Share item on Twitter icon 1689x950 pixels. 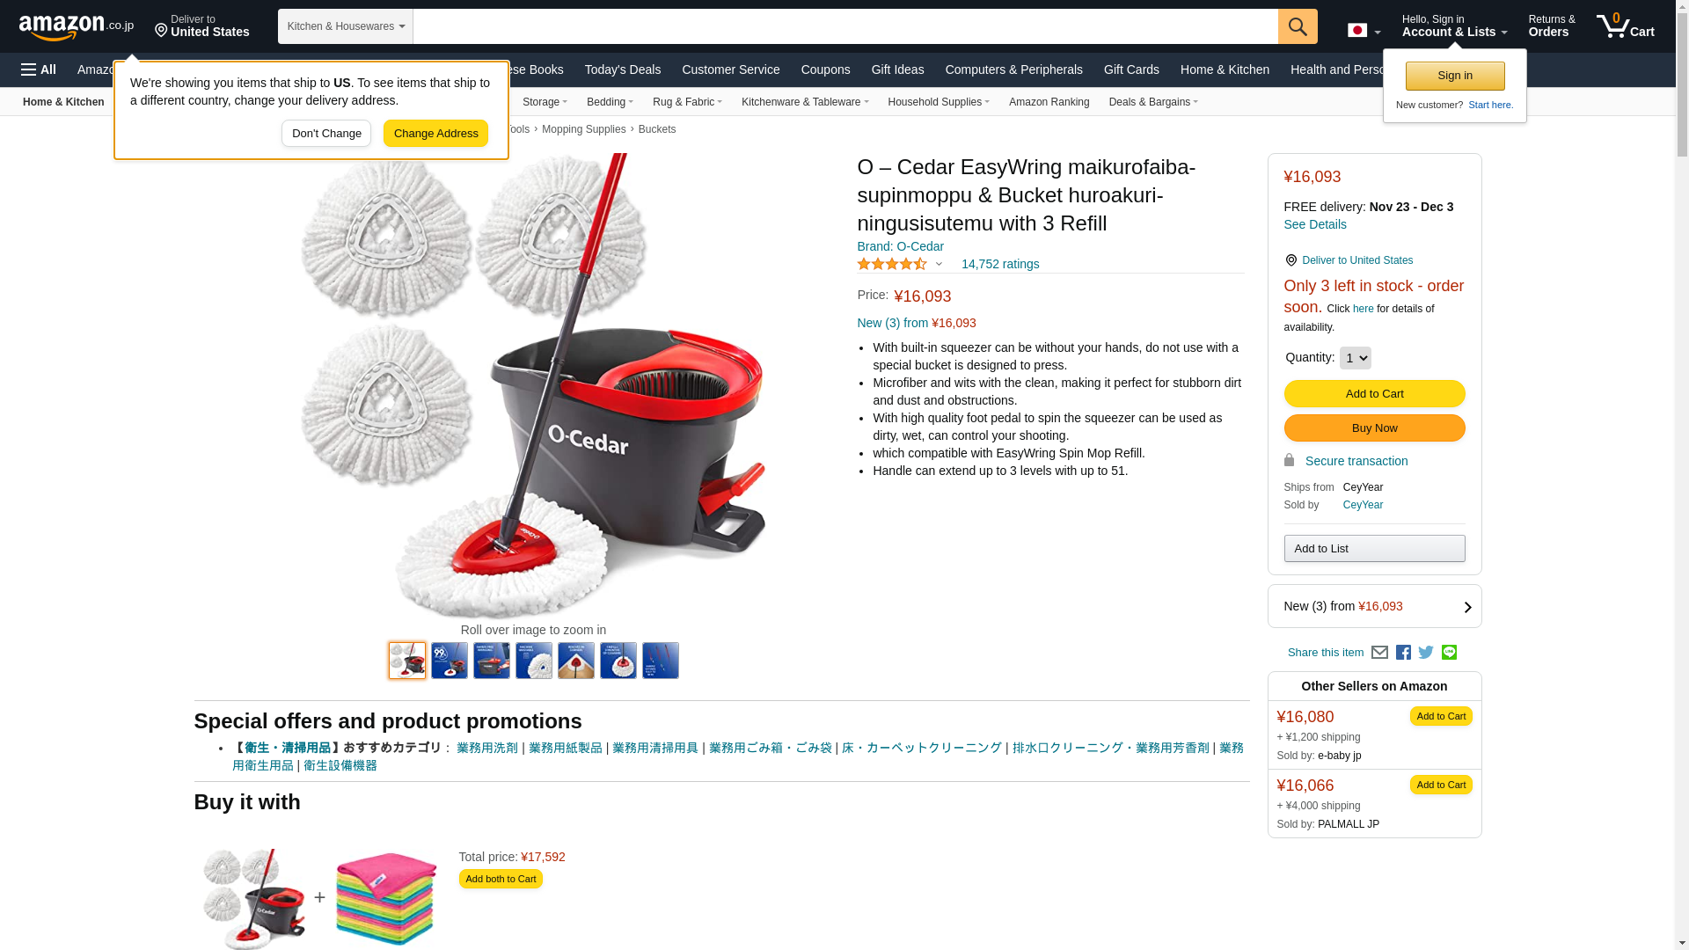pyautogui.click(x=1426, y=653)
